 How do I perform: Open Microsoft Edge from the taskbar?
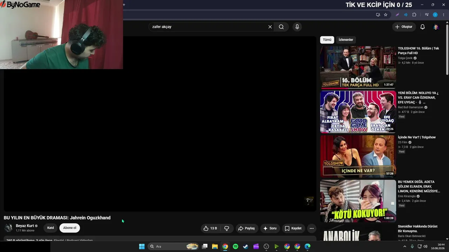pos(308,246)
